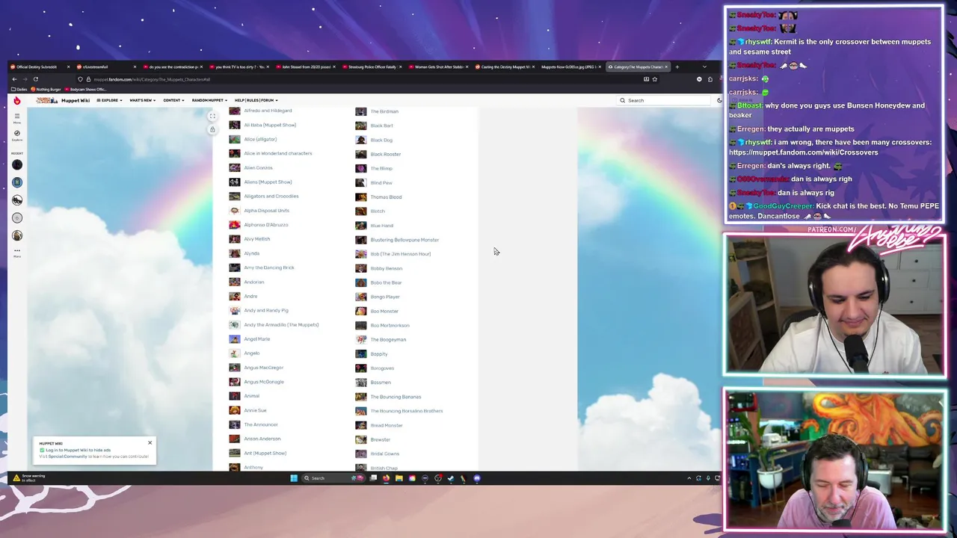Open a new browser tab

tap(677, 67)
